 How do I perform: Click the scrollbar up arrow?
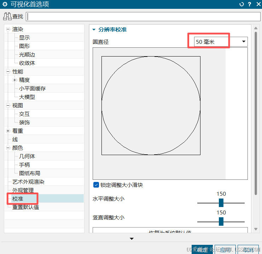click(x=256, y=28)
